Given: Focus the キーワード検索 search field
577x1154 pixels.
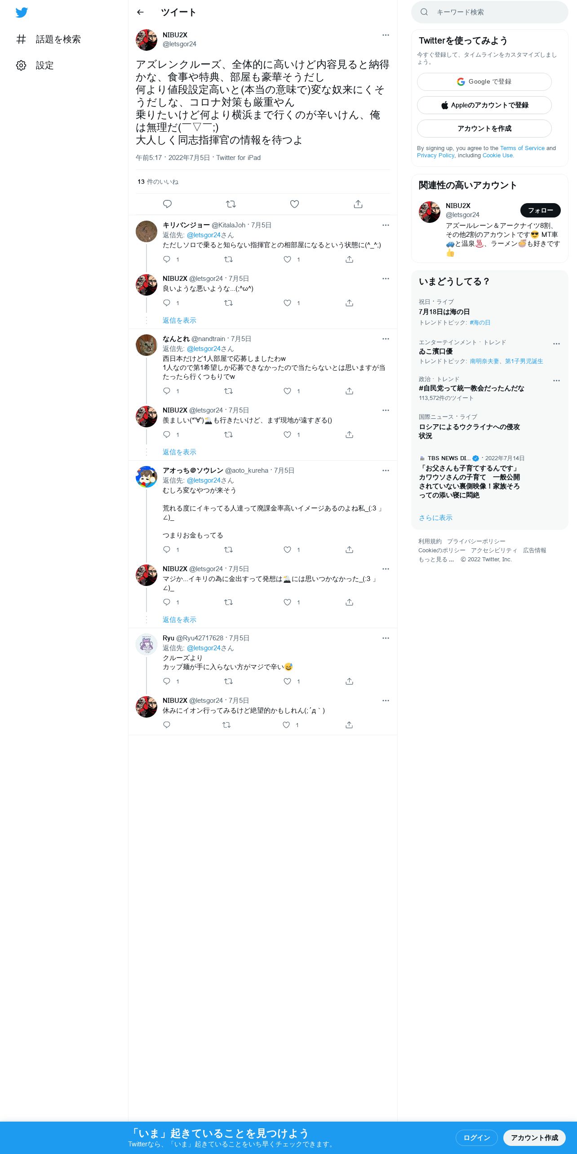Looking at the screenshot, I should point(490,12).
